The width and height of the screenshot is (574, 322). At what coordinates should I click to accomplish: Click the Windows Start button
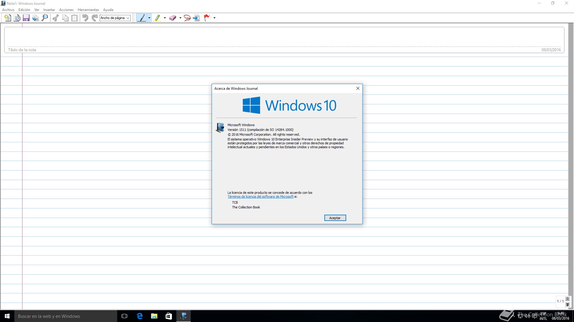tap(7, 316)
